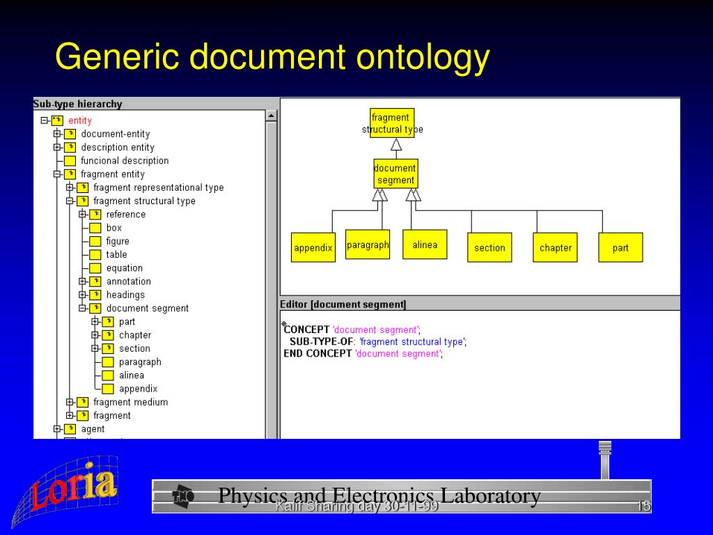Expand the headings node
Screen dimensions: 713x535
(82, 295)
